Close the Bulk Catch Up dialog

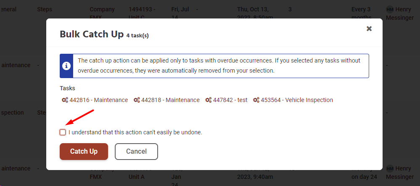pos(369,29)
